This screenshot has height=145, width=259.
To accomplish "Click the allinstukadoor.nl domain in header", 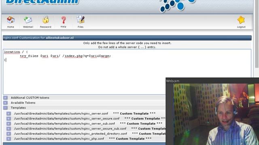I will [59, 38].
